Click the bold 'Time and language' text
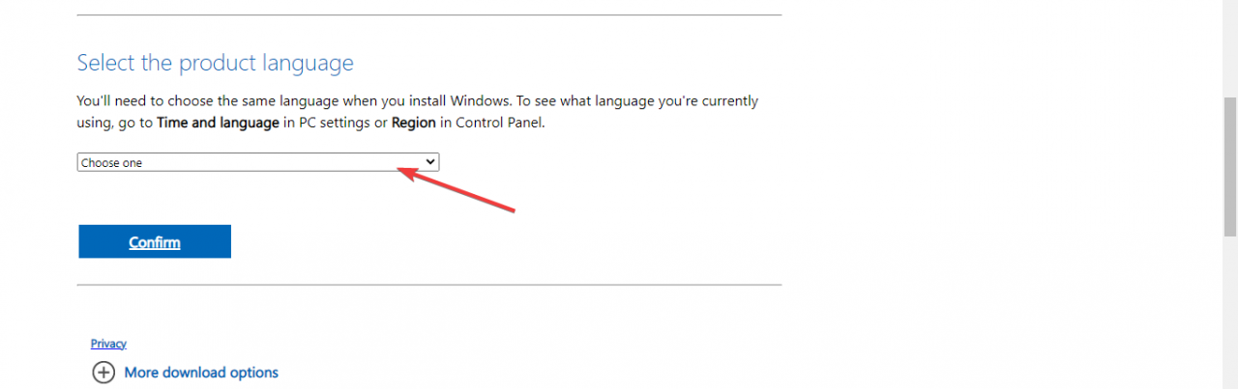This screenshot has width=1238, height=389. click(219, 123)
